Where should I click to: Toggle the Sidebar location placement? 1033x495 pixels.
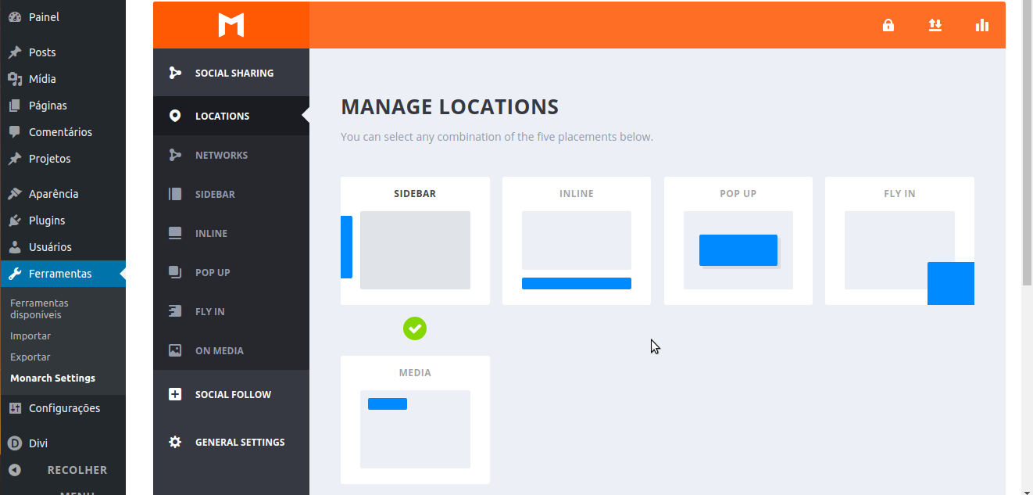pyautogui.click(x=415, y=241)
